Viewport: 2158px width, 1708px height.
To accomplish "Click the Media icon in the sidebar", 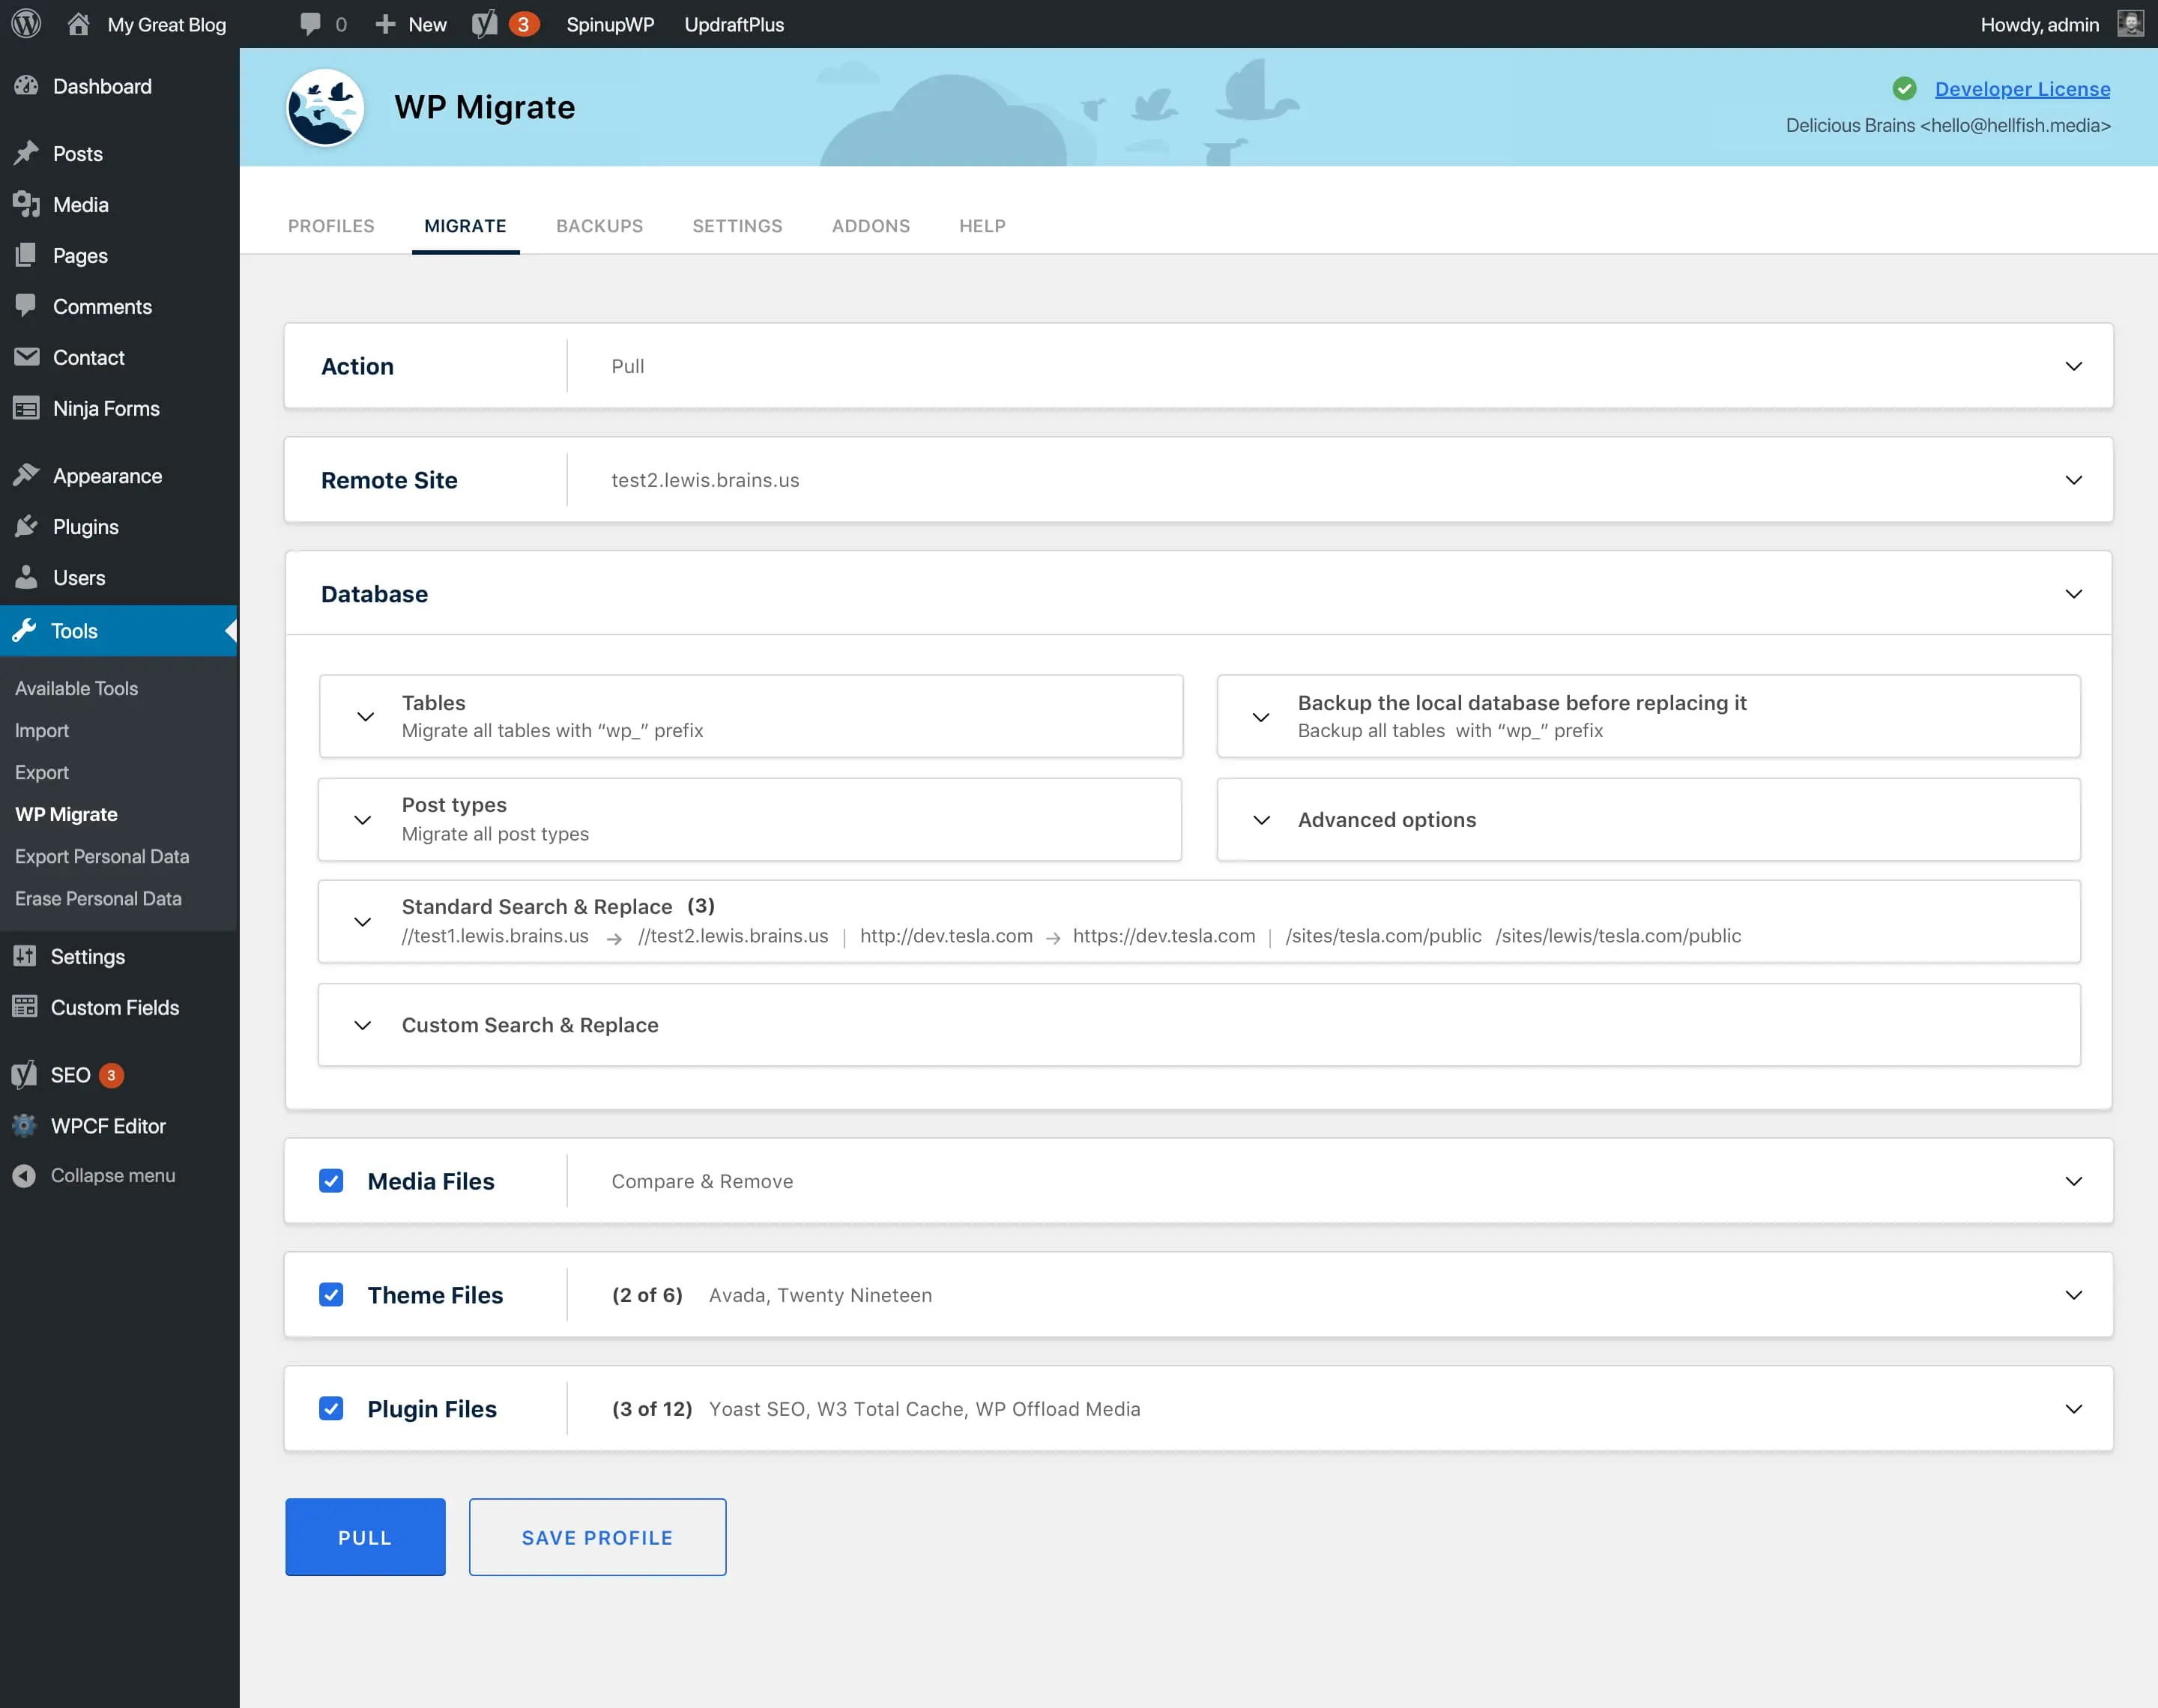I will coord(26,204).
